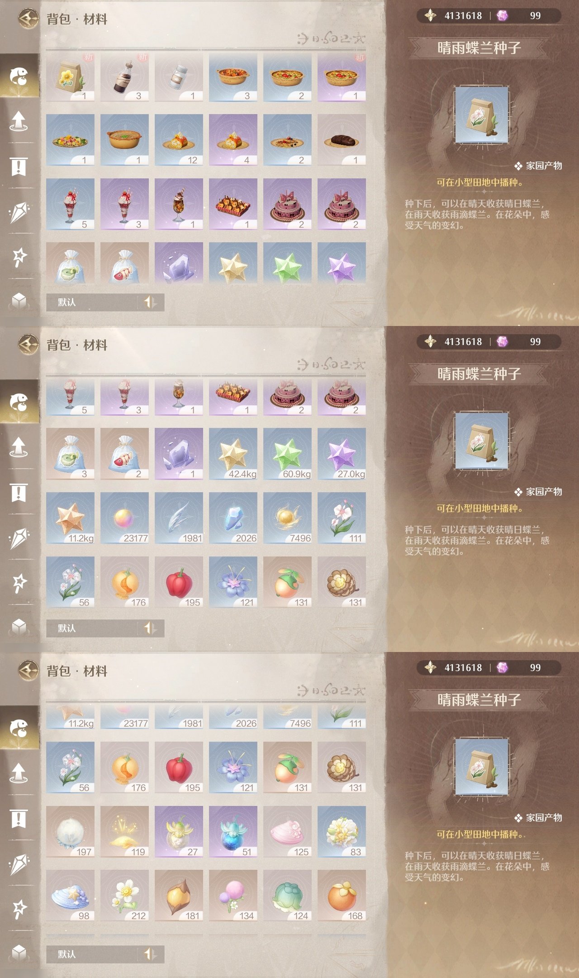
Task: Select the purple roll cake stack of 4
Action: pos(233,139)
